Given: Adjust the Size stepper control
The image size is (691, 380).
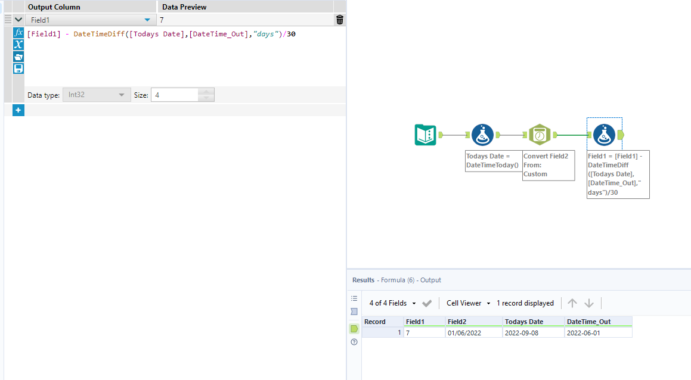Looking at the screenshot, I should pyautogui.click(x=206, y=94).
